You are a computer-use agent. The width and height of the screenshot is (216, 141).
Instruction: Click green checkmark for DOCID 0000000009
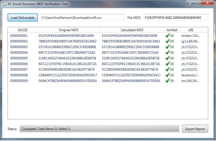[167, 81]
